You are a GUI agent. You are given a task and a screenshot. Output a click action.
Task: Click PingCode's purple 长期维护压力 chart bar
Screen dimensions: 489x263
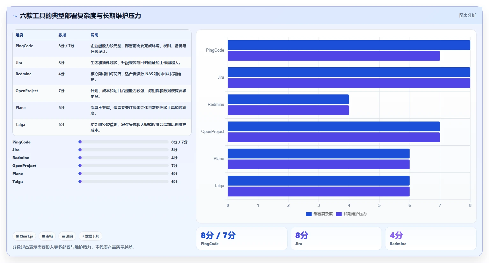[334, 56]
